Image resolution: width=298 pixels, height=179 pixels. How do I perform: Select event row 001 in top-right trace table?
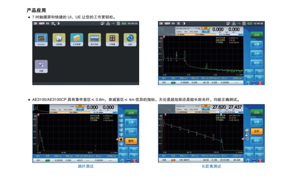(x=164, y=82)
